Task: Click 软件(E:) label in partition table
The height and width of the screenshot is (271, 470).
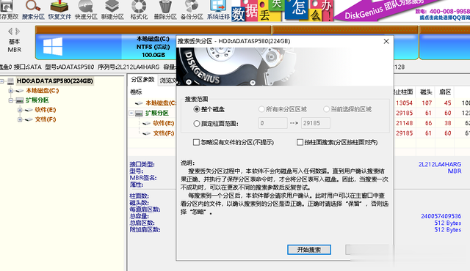Action: point(163,123)
